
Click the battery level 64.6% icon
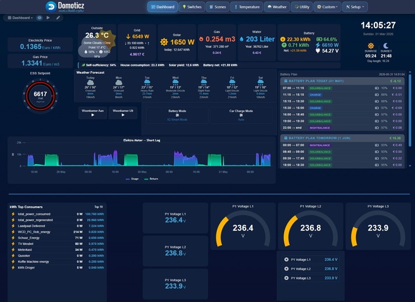319,39
